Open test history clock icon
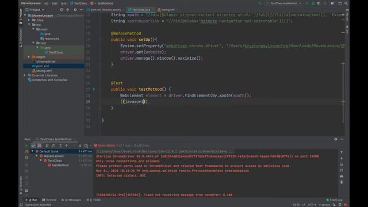Viewport: 368px width, 207px height. (x=86, y=145)
